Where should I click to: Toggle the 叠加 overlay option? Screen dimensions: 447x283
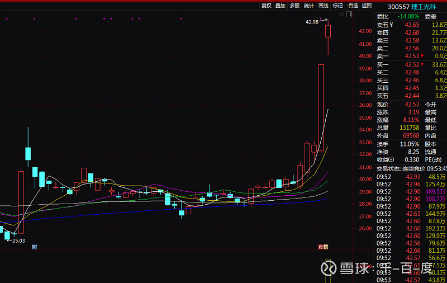point(280,6)
